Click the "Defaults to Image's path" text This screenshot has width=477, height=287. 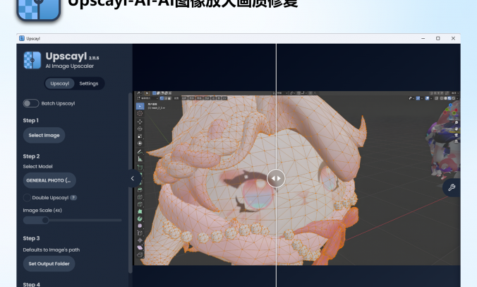52,250
